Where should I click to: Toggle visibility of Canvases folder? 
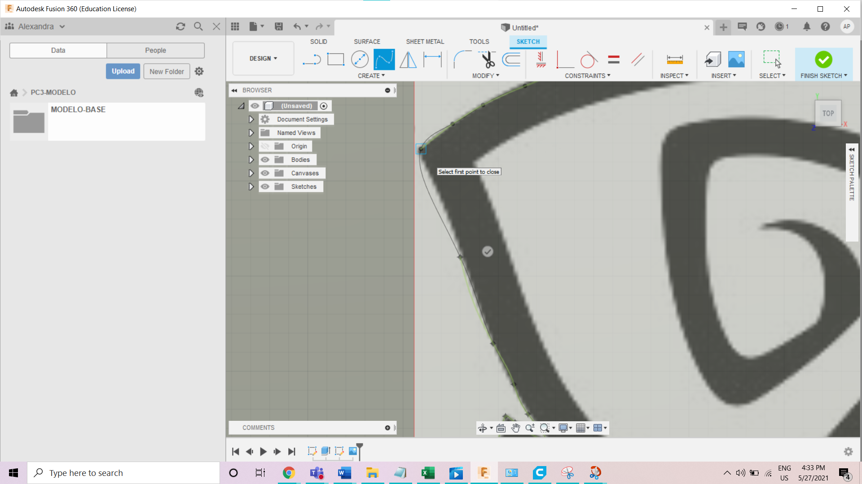(265, 173)
